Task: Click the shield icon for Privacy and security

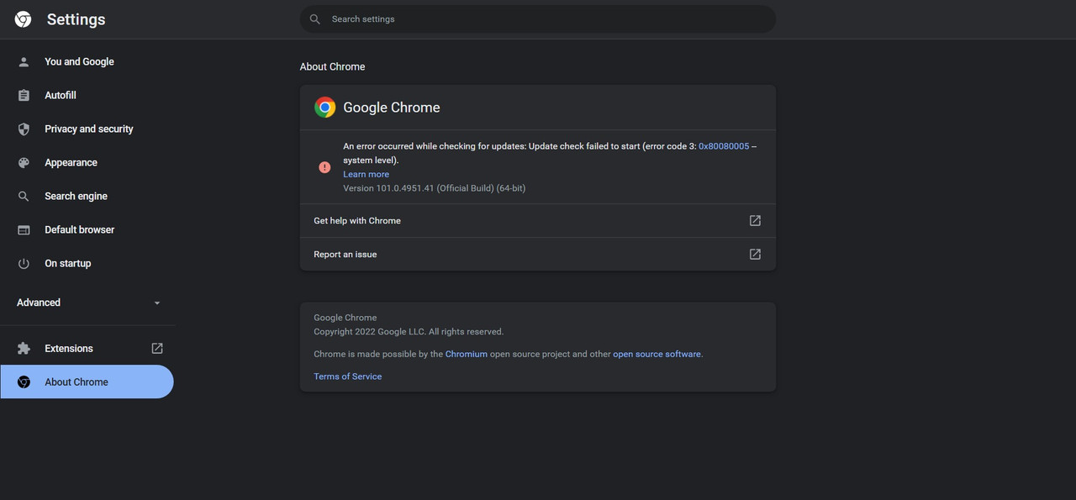Action: [24, 129]
